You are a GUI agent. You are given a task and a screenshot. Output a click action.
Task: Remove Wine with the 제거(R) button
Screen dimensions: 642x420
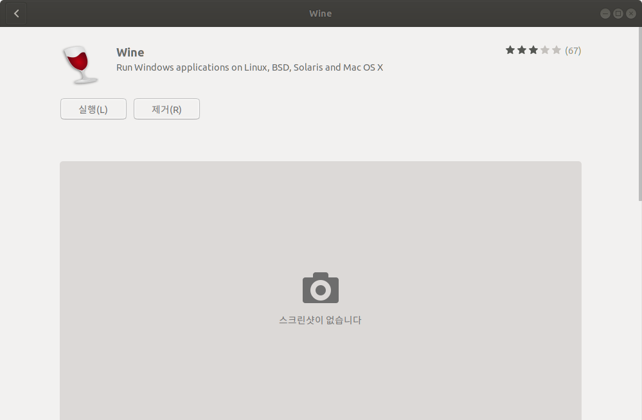(166, 109)
